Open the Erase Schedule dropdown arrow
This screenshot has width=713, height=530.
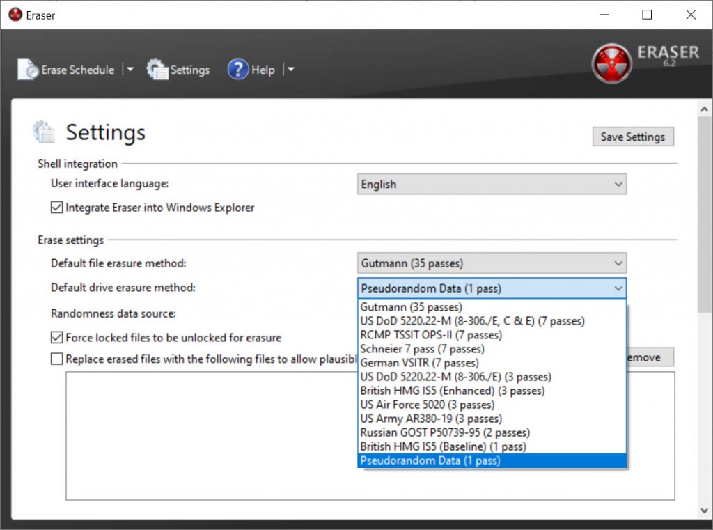pos(130,70)
